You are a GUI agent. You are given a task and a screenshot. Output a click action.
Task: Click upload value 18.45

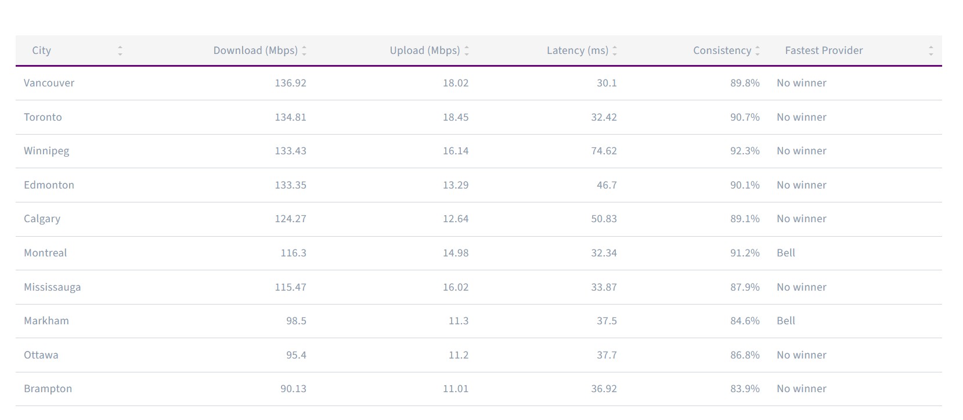click(456, 117)
